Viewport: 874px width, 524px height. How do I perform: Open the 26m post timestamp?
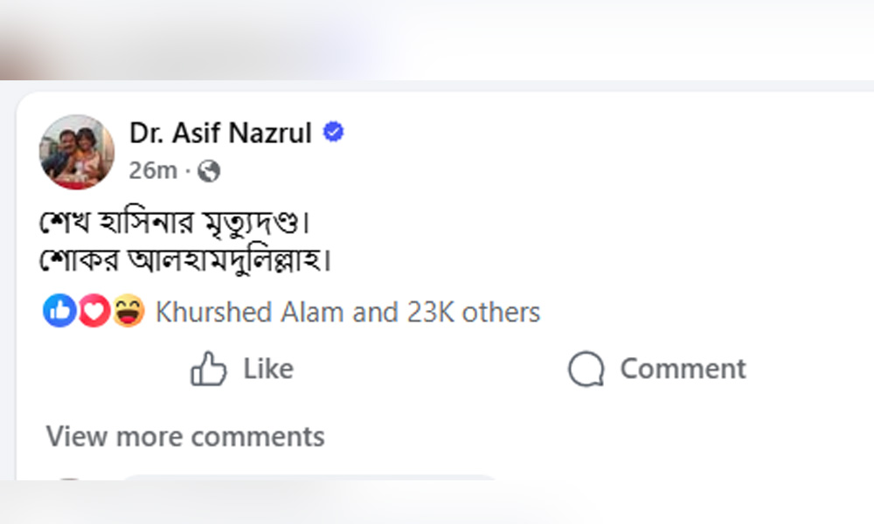[152, 170]
